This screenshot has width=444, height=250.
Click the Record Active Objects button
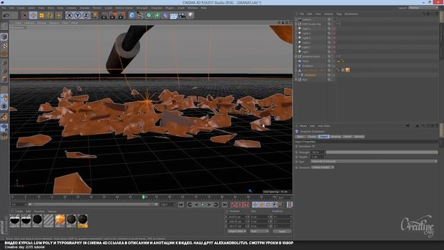233,205
